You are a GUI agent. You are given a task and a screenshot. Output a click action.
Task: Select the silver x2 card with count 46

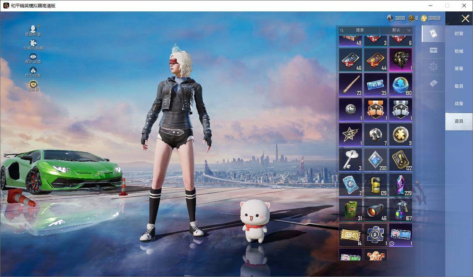click(x=351, y=60)
